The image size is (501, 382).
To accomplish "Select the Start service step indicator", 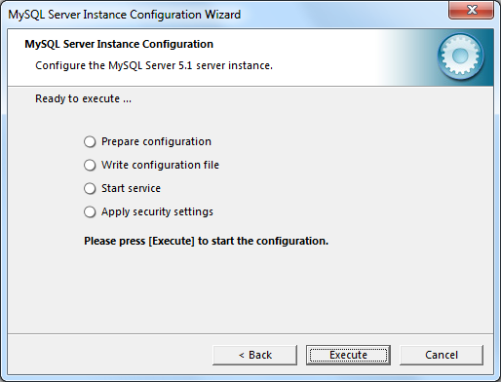I will [x=90, y=189].
